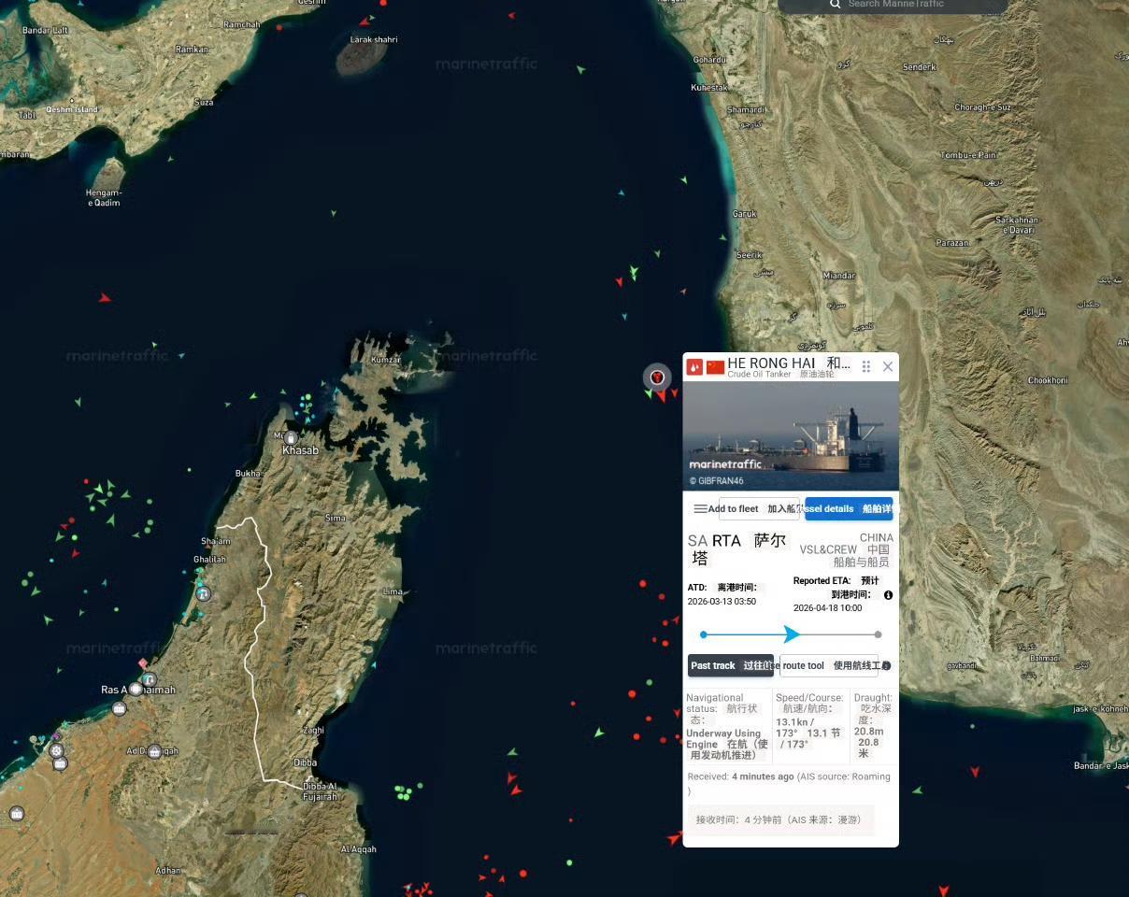Click the blue voyage progress arrow
This screenshot has width=1129, height=897.
click(x=792, y=634)
